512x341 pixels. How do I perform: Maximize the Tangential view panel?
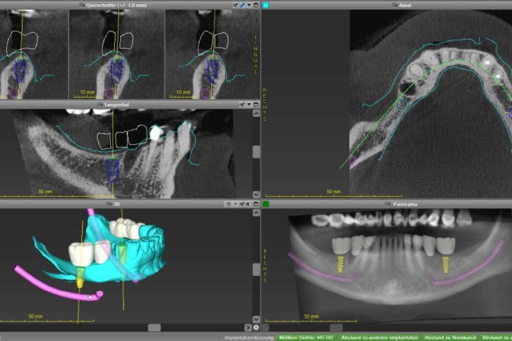pos(255,104)
